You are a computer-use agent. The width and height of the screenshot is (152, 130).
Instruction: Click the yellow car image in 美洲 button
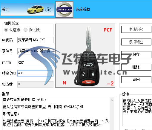35,9
